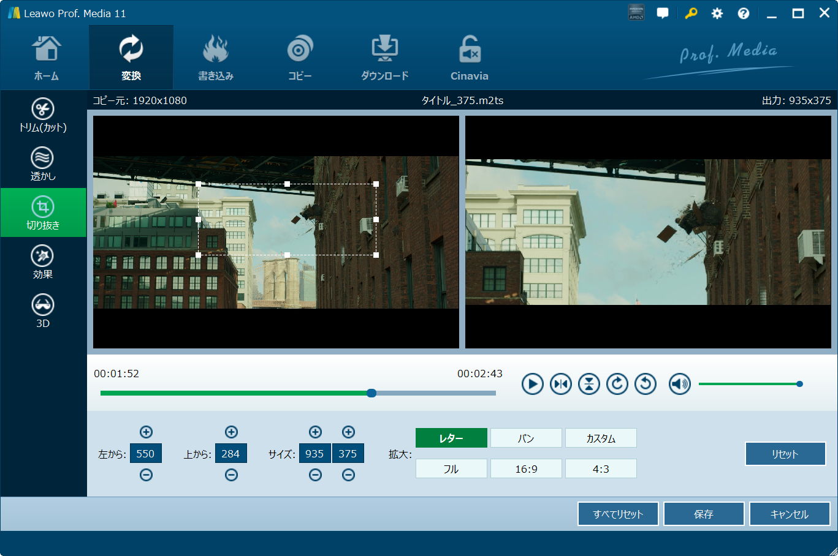Image resolution: width=838 pixels, height=556 pixels.
Task: Go to the ダウンロード tab
Action: (x=384, y=58)
